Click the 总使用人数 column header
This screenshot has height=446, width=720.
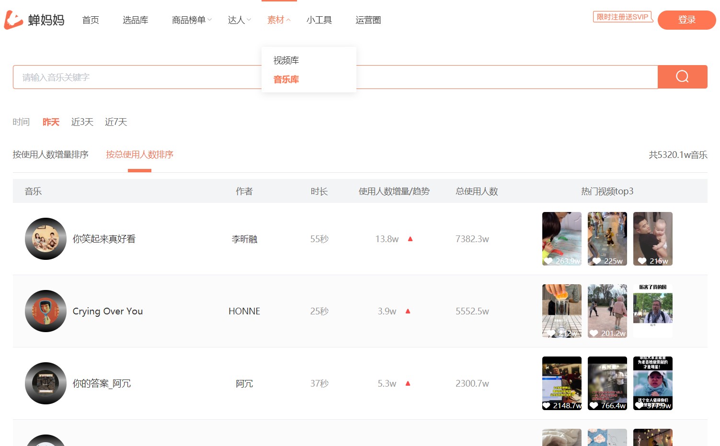pyautogui.click(x=477, y=191)
